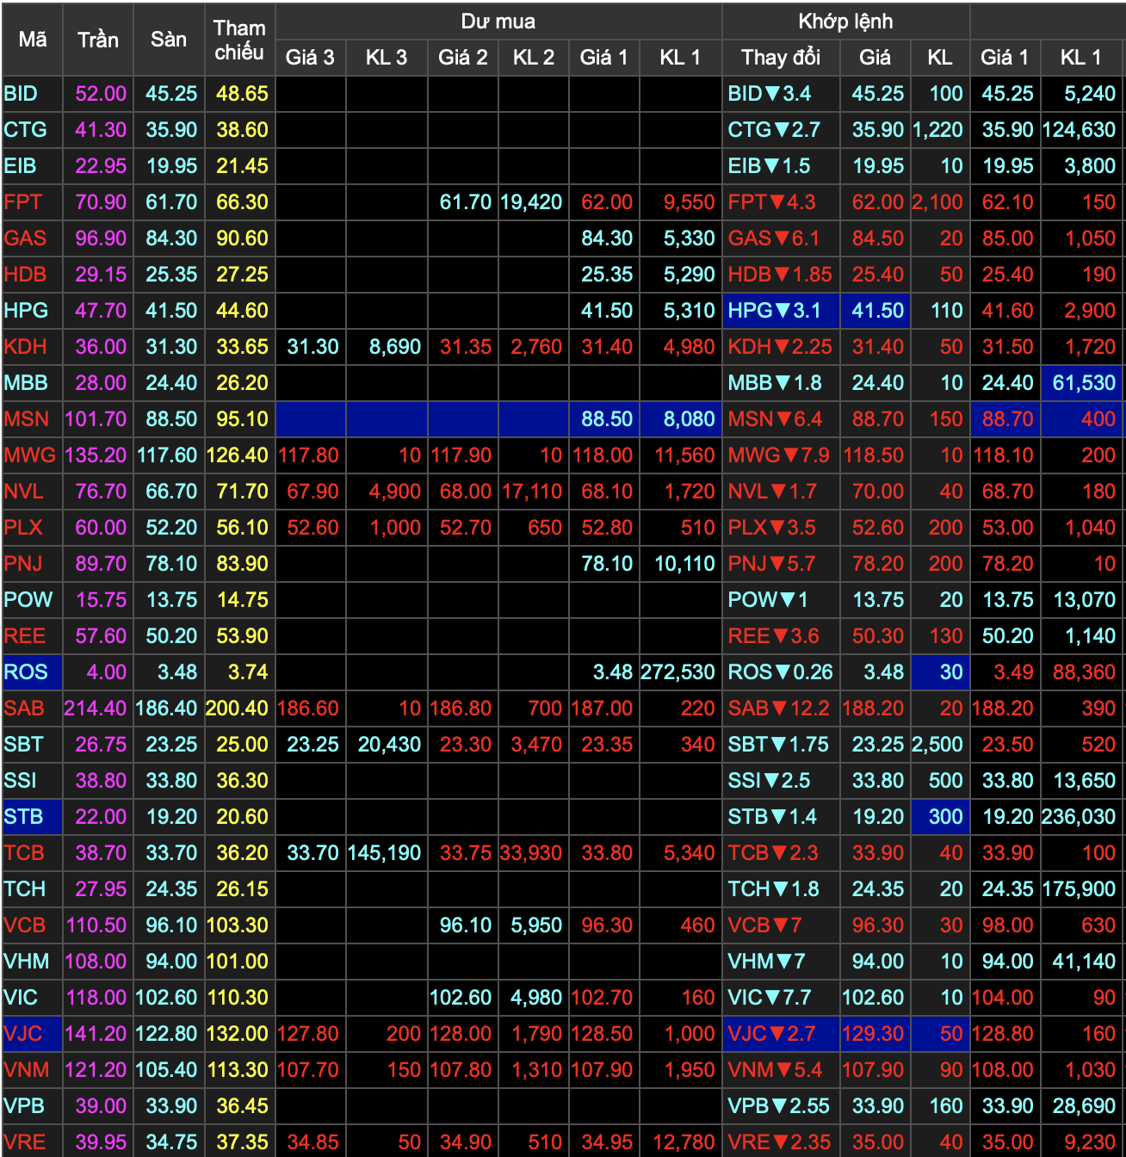The height and width of the screenshot is (1157, 1126).
Task: Select KDH ticker in the Mã column
Action: (33, 347)
